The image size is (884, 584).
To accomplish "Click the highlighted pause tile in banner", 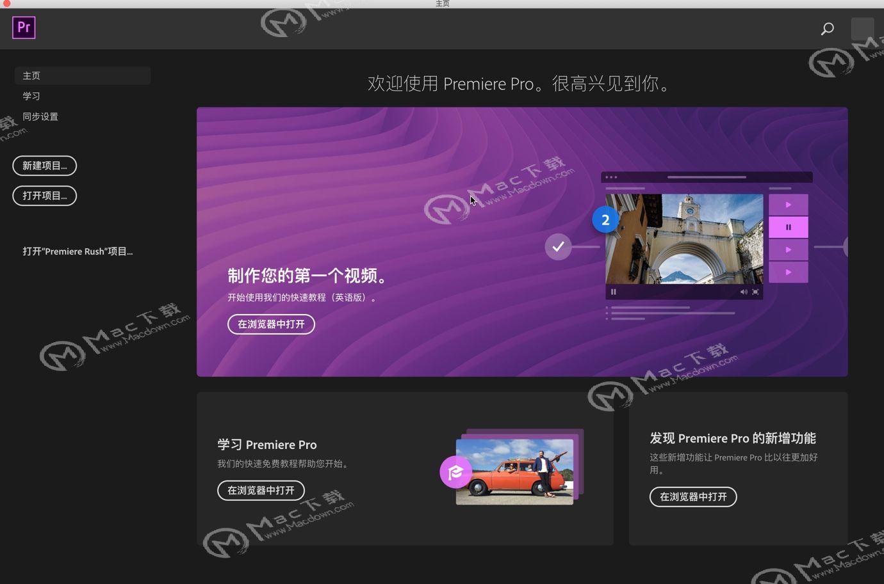I will tap(788, 227).
